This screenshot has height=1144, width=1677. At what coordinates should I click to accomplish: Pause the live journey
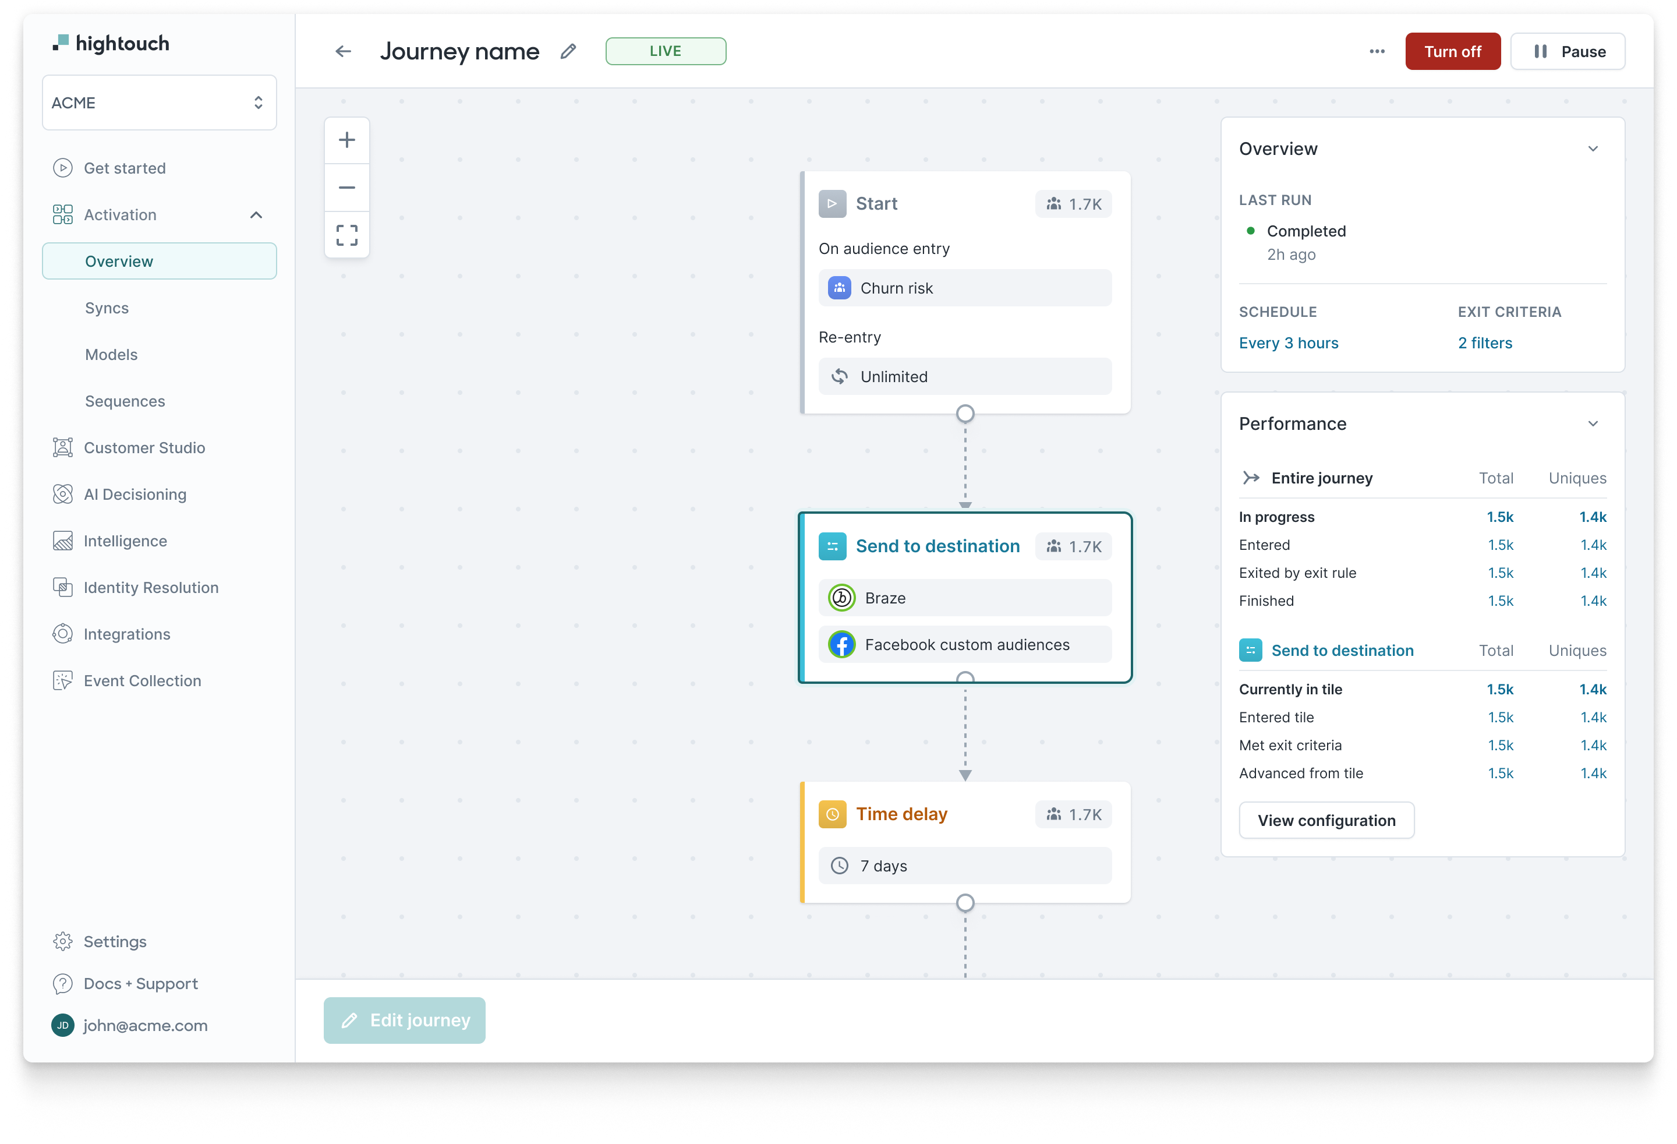[1568, 51]
